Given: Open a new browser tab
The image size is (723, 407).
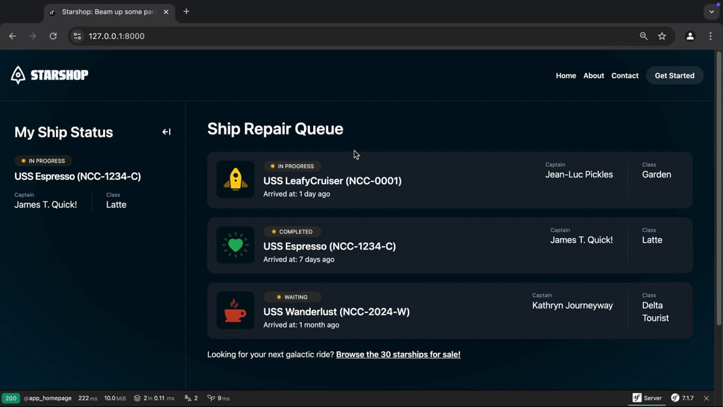Looking at the screenshot, I should (186, 12).
